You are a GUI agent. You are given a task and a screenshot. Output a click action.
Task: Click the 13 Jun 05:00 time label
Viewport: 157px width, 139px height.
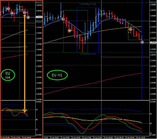[54, 138]
